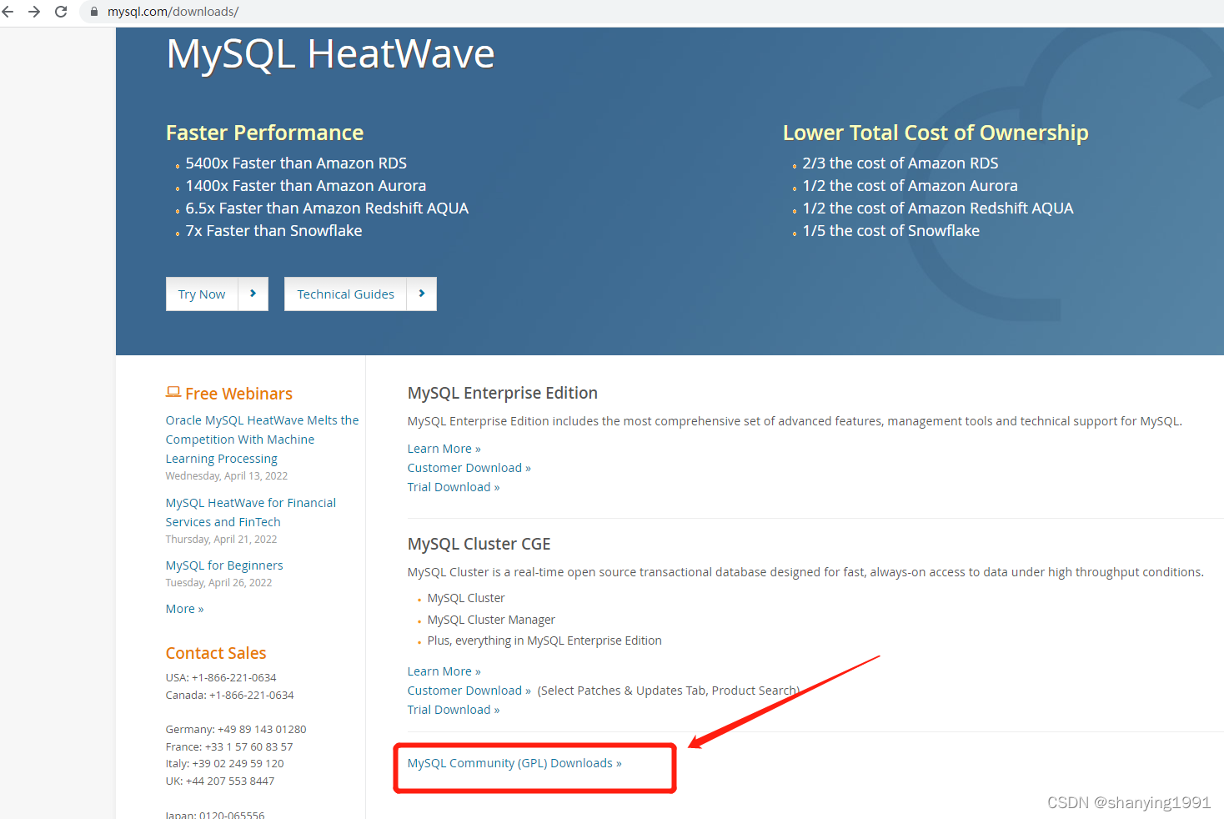Click '1/2 the cost of Amazon Aurora'
The image size is (1224, 819).
(x=910, y=186)
